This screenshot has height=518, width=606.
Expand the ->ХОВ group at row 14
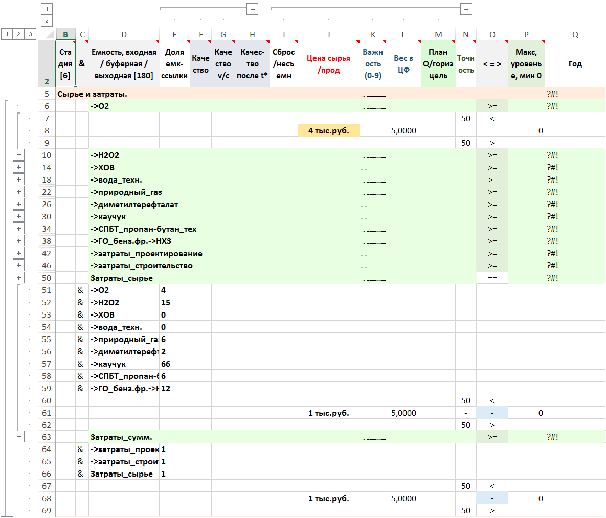click(19, 167)
